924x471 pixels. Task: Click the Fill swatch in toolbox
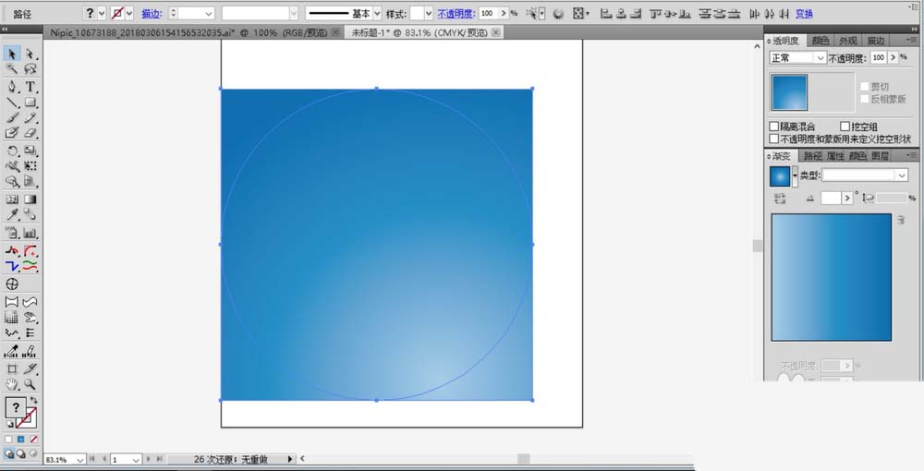pos(16,407)
